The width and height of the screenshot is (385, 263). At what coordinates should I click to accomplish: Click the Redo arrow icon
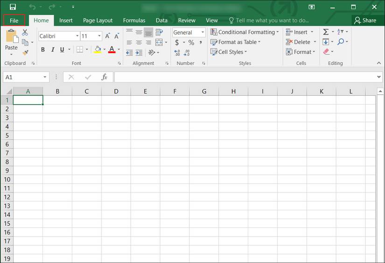[52, 7]
